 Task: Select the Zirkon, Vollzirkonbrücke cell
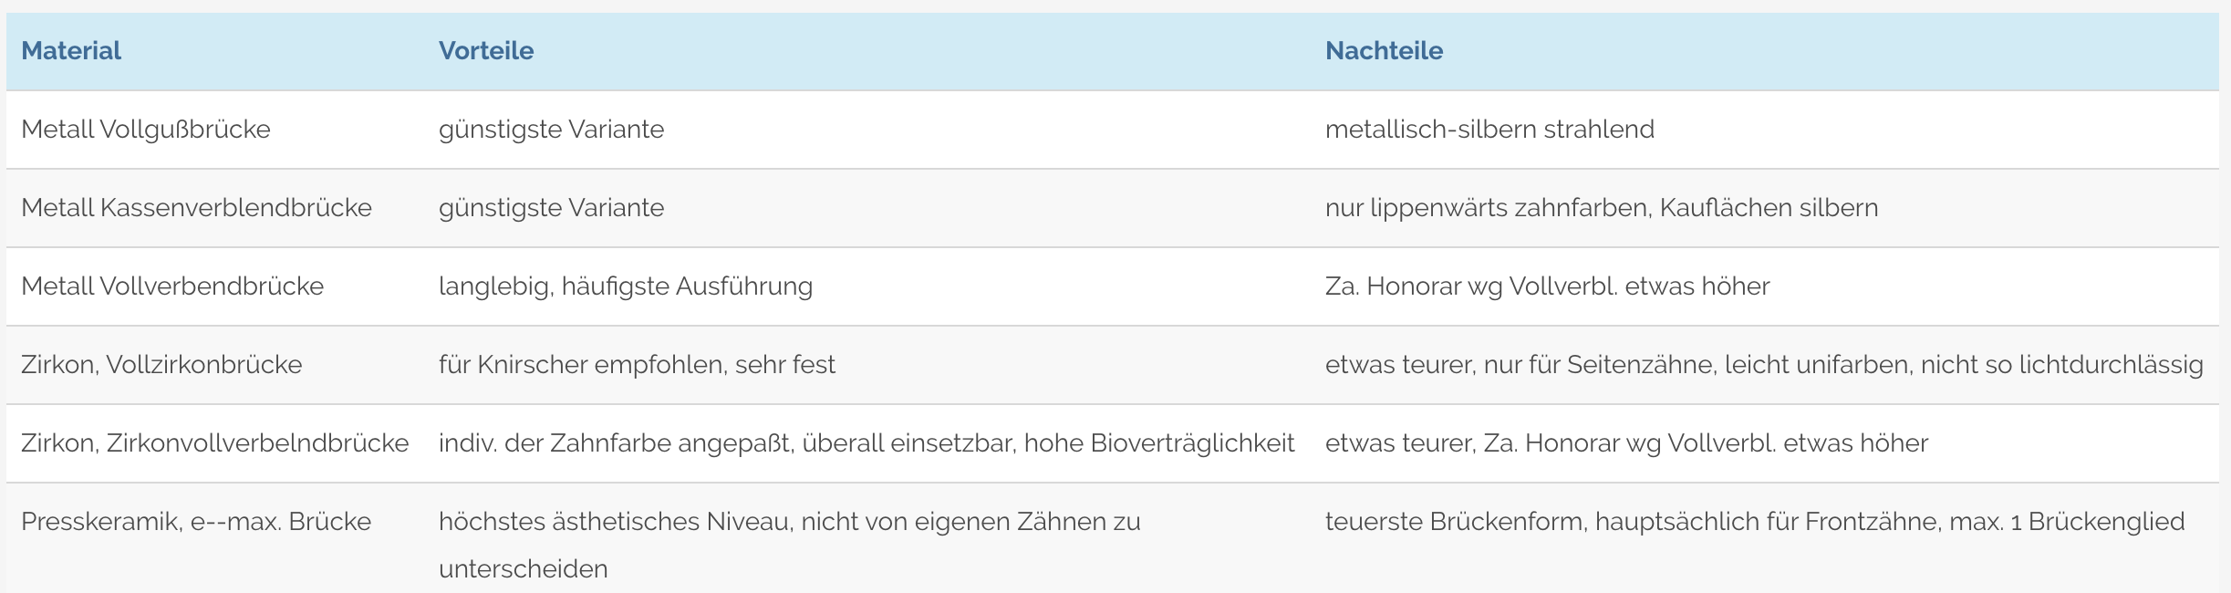click(x=161, y=365)
